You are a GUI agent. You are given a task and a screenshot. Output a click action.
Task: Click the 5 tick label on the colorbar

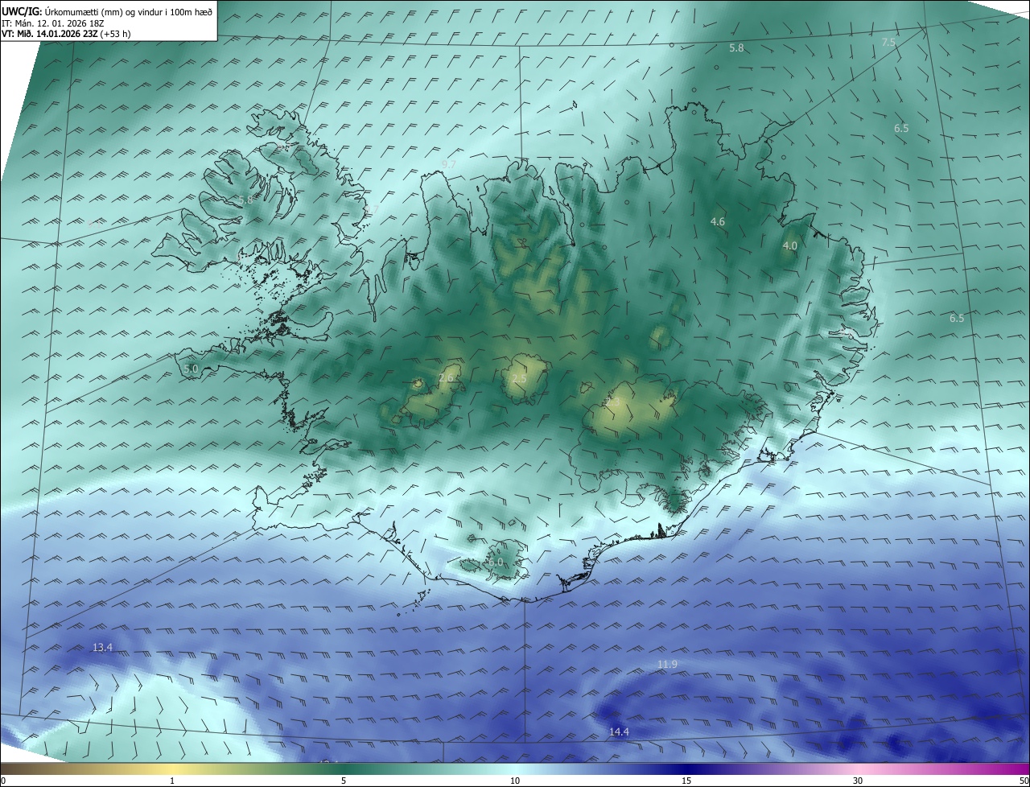coord(344,781)
